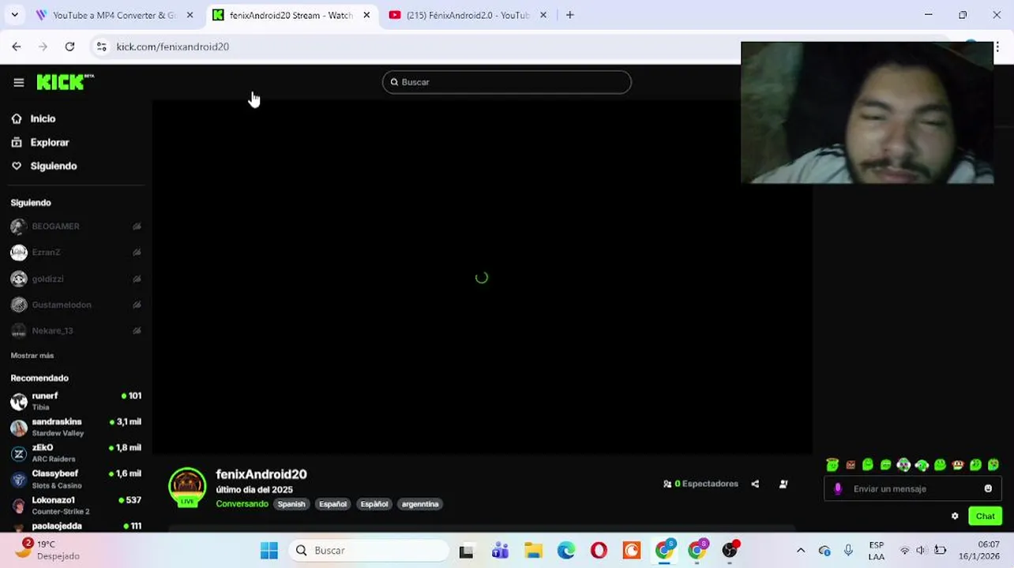The image size is (1014, 568).
Task: Open Task View from the taskbar
Action: tap(466, 551)
